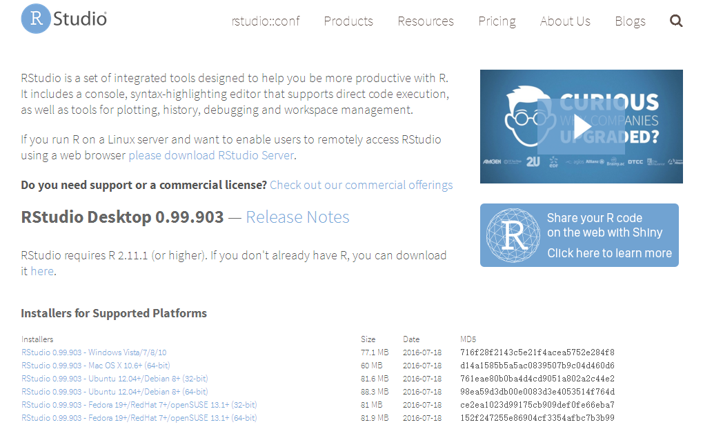Download RStudio for Mac OS X 10.6+
Image resolution: width=703 pixels, height=438 pixels.
pyautogui.click(x=96, y=366)
